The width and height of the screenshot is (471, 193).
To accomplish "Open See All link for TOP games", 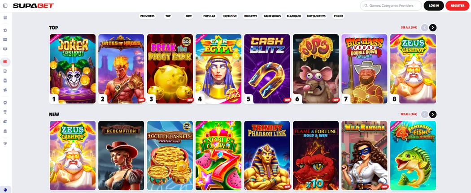I will 409,28.
